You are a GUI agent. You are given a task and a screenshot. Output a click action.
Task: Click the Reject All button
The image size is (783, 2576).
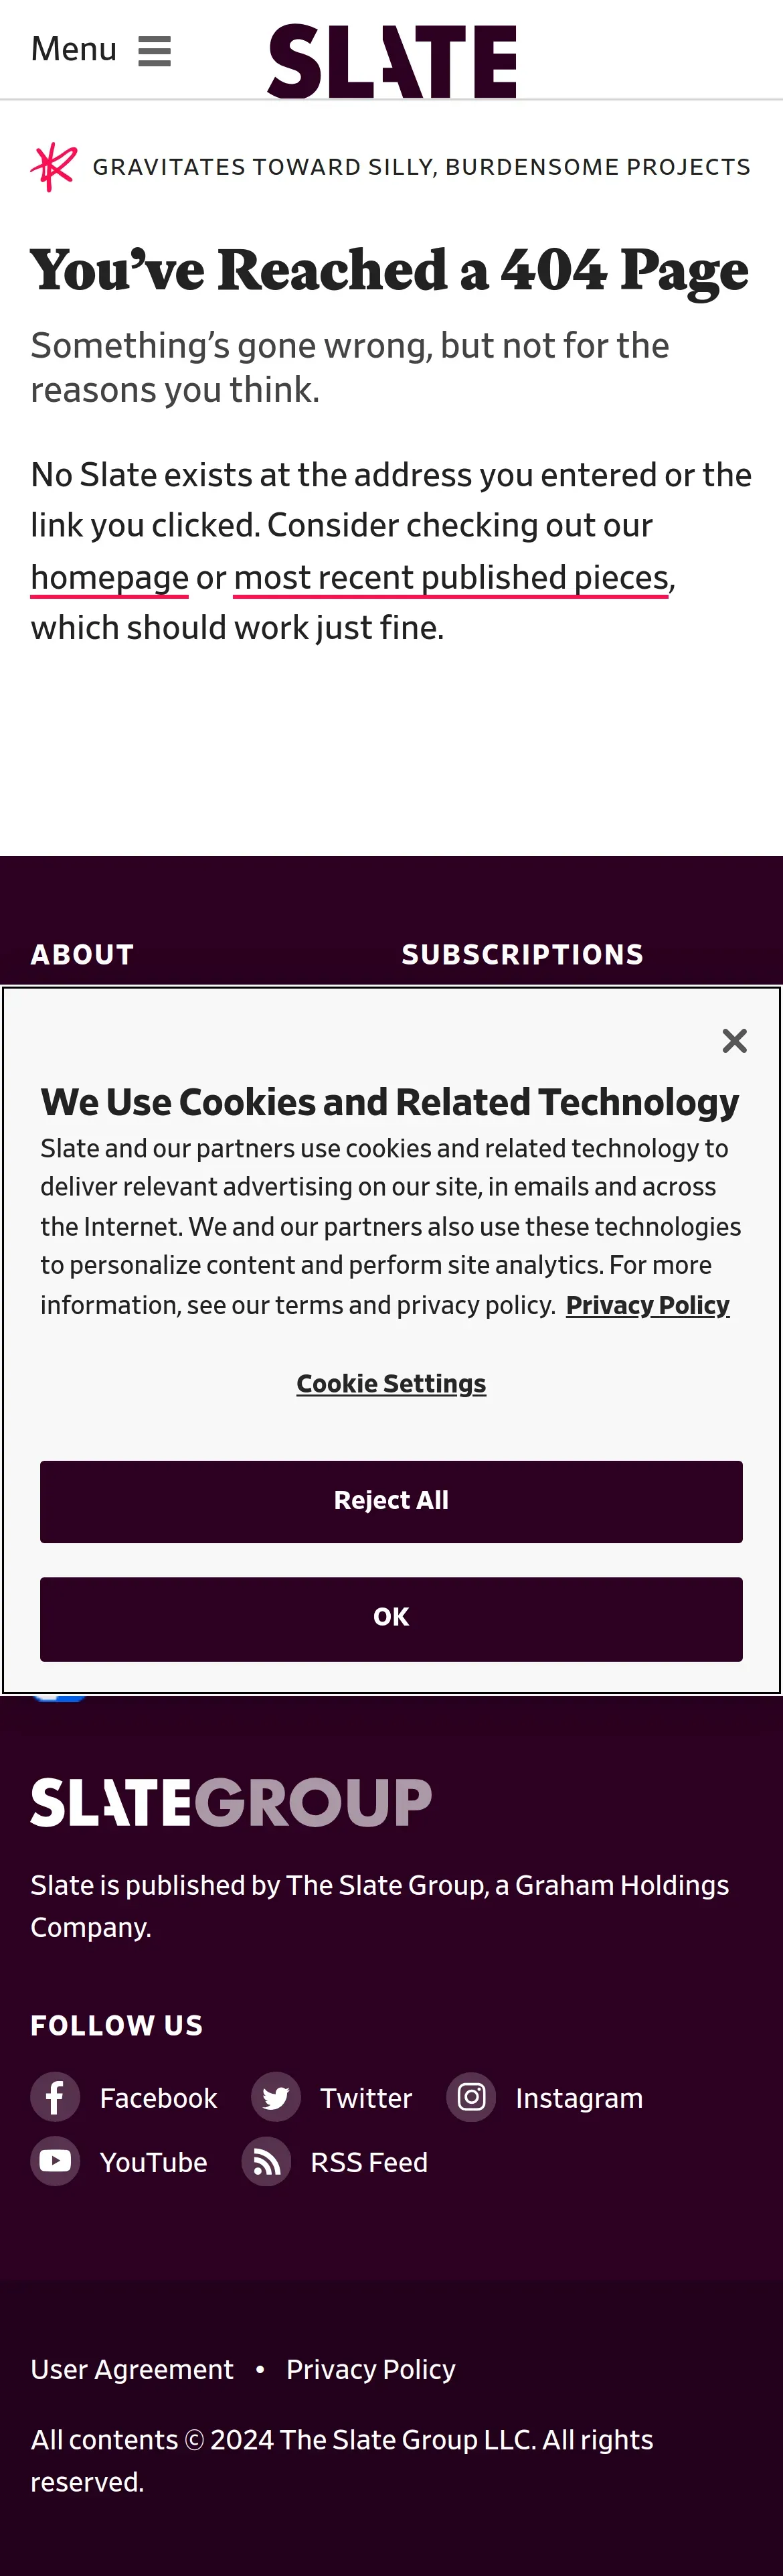click(x=391, y=1501)
